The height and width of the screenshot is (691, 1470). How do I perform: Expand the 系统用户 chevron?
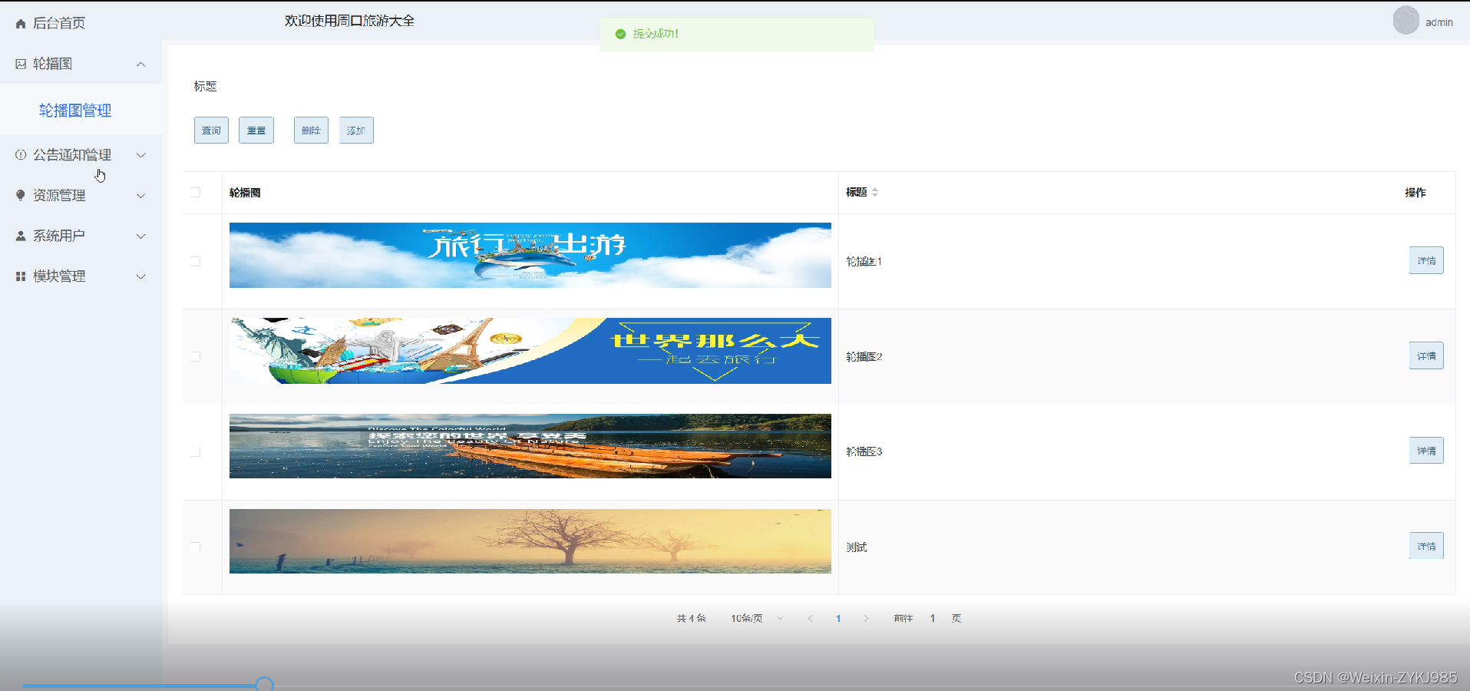point(140,236)
